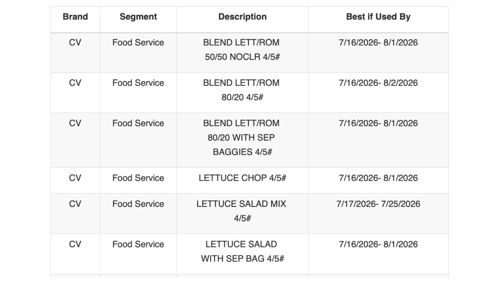
Task: Click Food Service in the SEP BAGGIES row
Action: coord(138,123)
